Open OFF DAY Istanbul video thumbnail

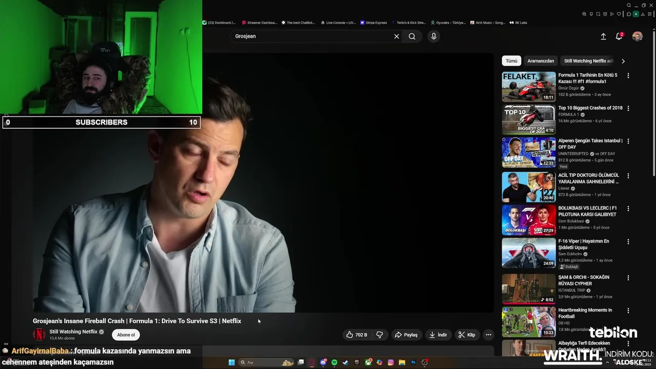[528, 152]
